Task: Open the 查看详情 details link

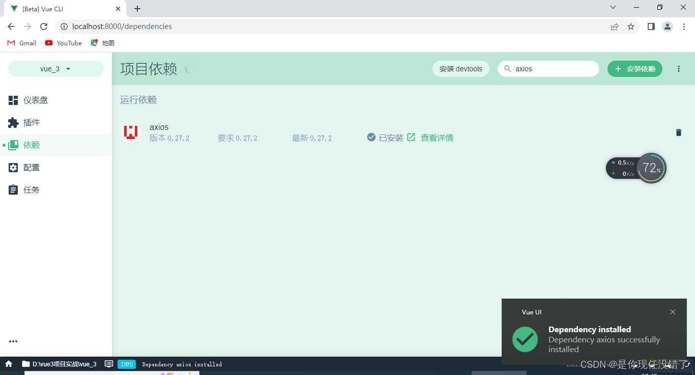Action: pyautogui.click(x=437, y=138)
